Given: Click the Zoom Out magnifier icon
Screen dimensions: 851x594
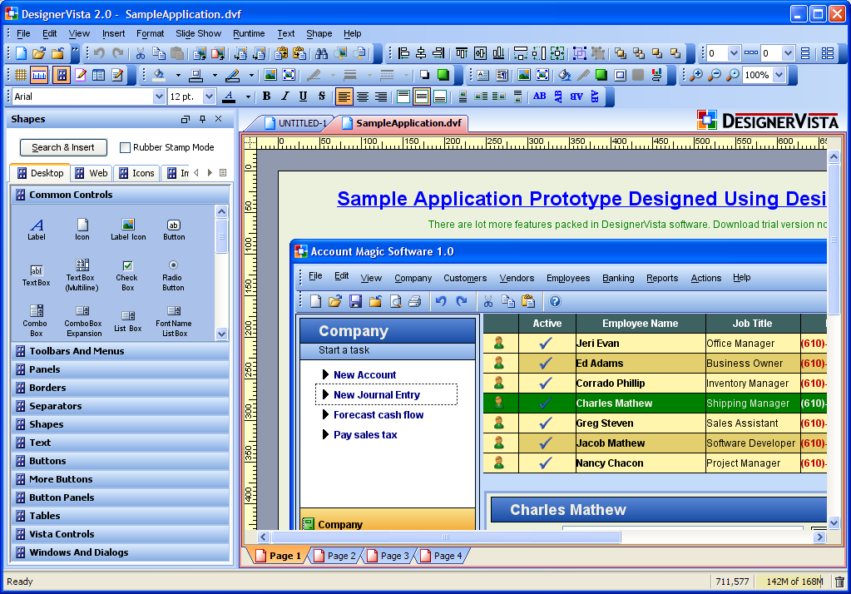Looking at the screenshot, I should (715, 75).
